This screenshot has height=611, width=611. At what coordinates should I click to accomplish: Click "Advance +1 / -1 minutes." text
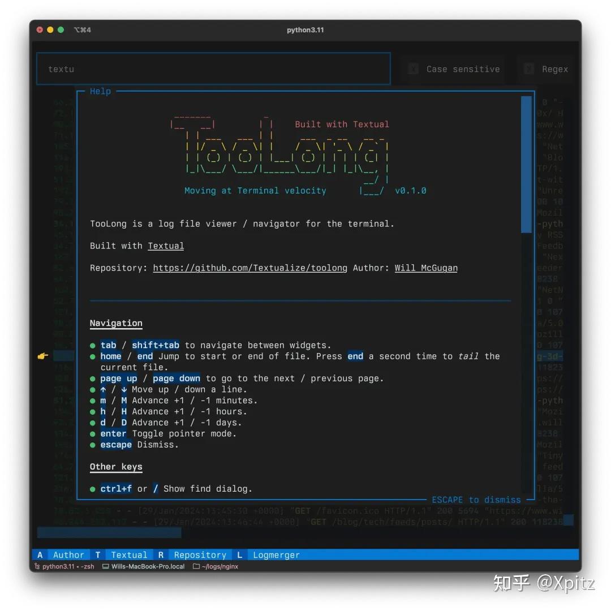tap(195, 401)
